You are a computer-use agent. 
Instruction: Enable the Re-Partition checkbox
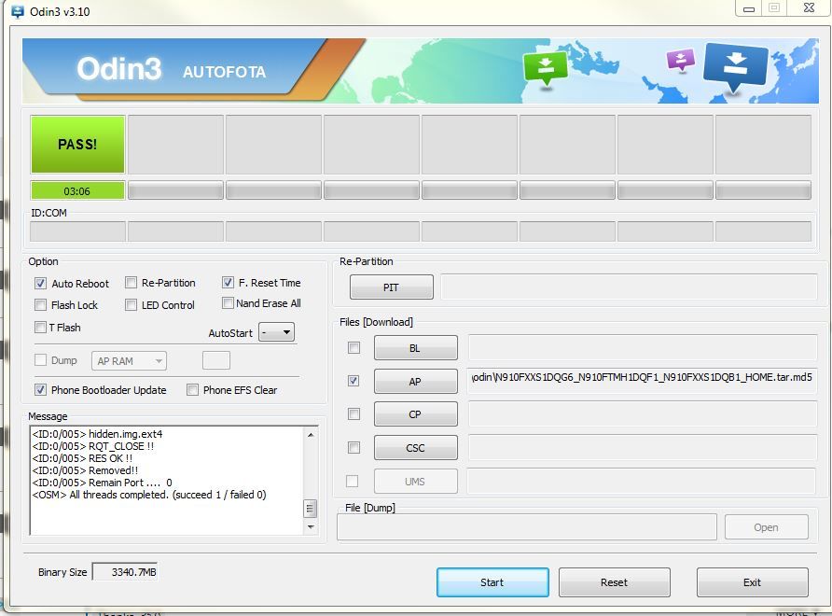click(x=132, y=283)
